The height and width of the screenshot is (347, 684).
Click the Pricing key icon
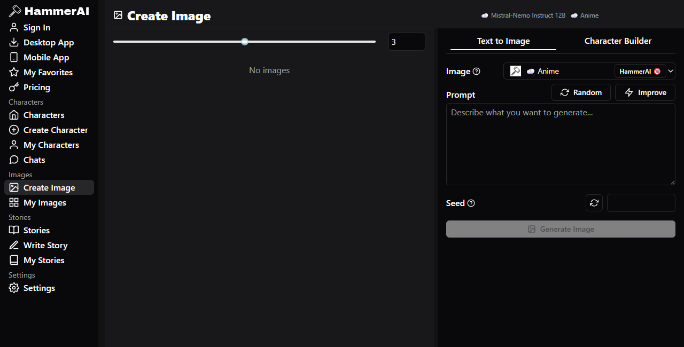tap(14, 87)
